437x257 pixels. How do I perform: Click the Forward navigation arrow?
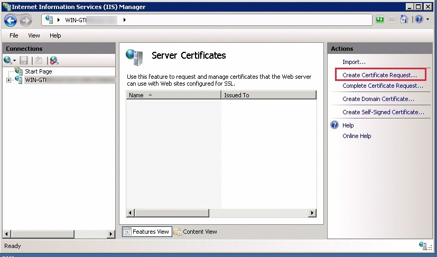click(25, 20)
